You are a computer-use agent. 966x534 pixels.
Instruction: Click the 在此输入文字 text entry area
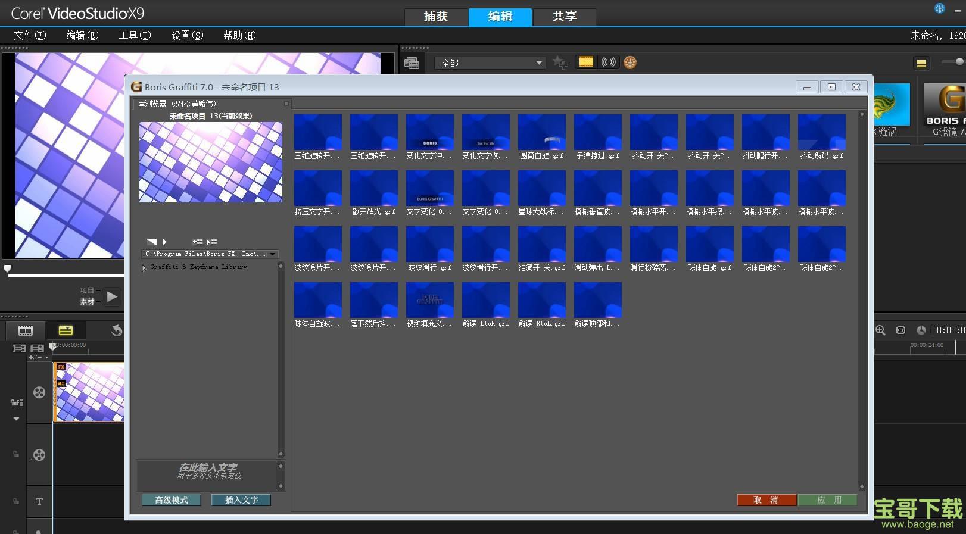point(207,475)
